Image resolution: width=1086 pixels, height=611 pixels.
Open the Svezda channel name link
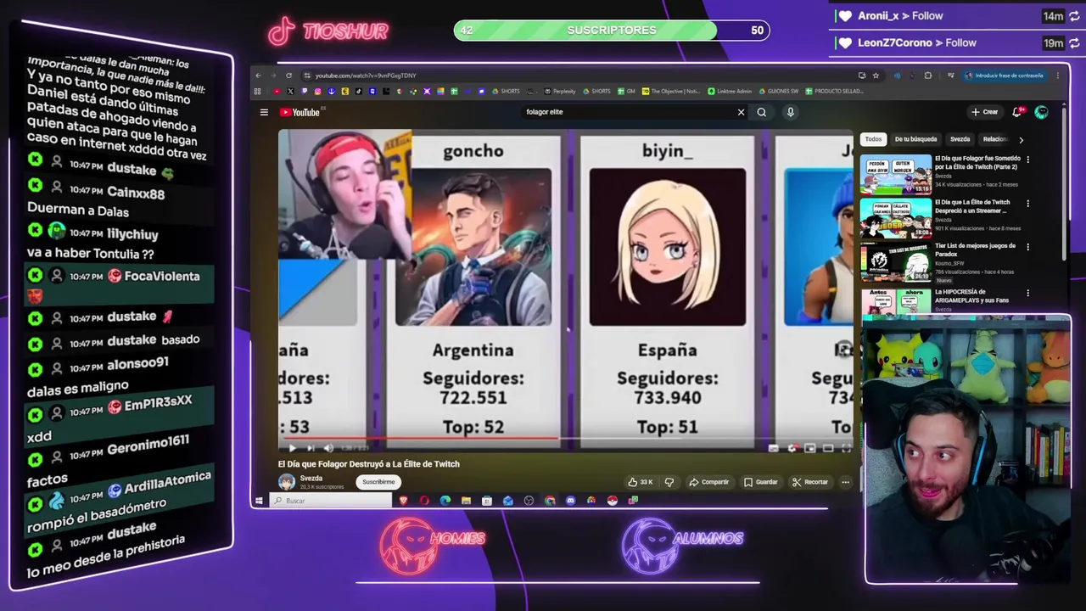tap(311, 478)
